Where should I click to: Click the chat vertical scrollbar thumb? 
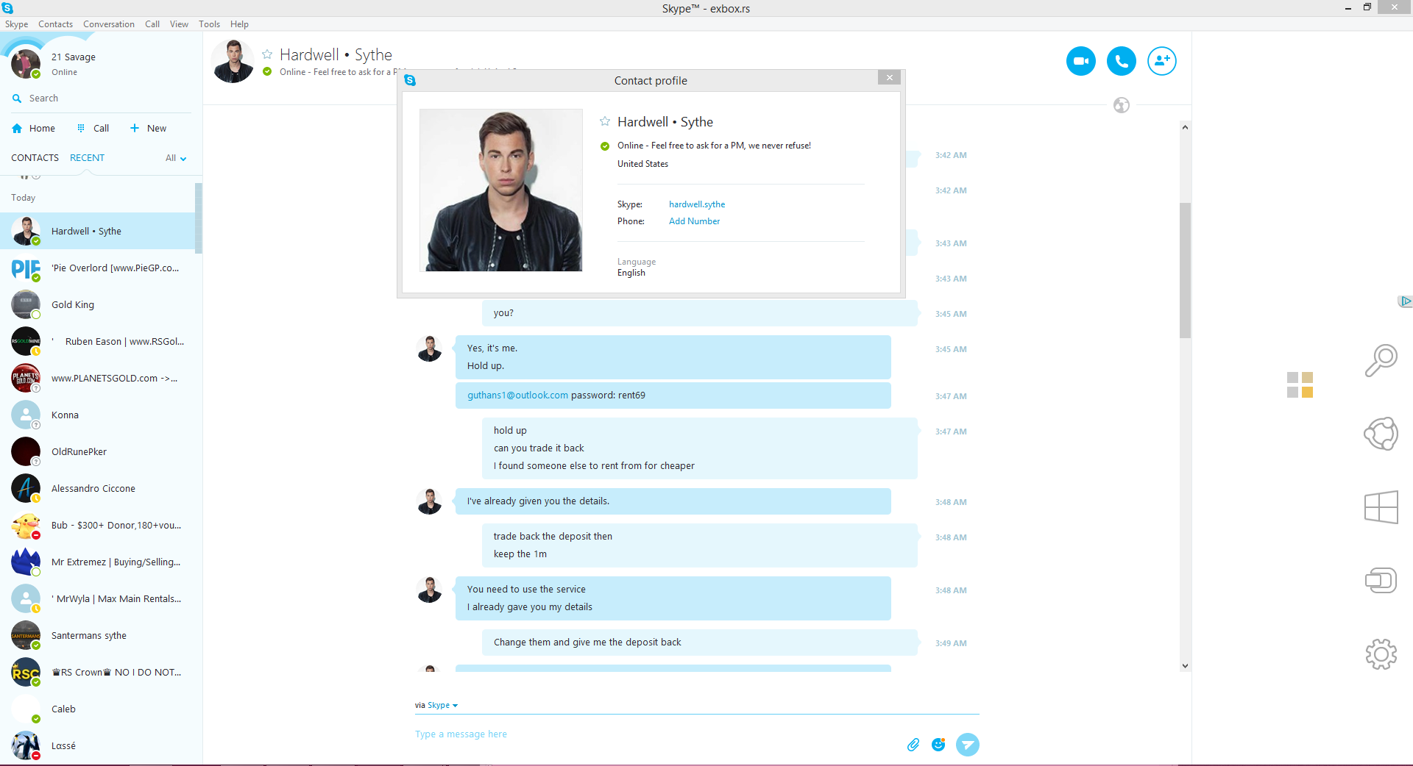click(1185, 271)
